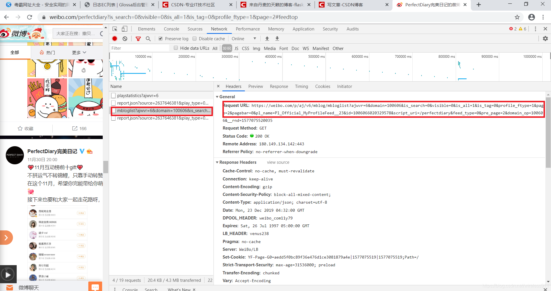Toggle device toolbar icon in DevTools
This screenshot has height=291, width=551.
[x=125, y=29]
